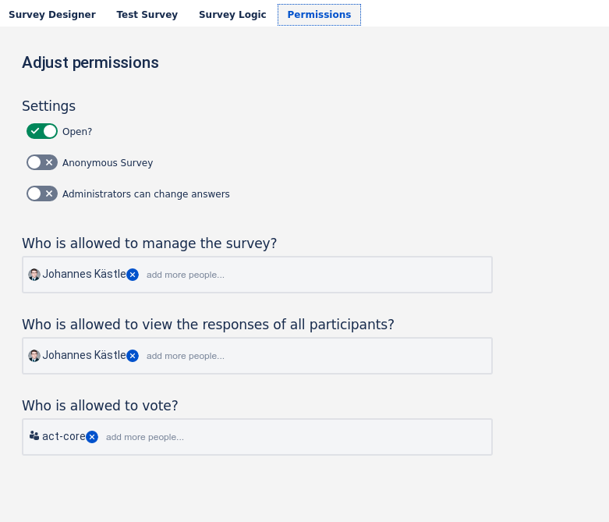Disable the Open? survey toggle
The height and width of the screenshot is (522, 609).
(42, 131)
